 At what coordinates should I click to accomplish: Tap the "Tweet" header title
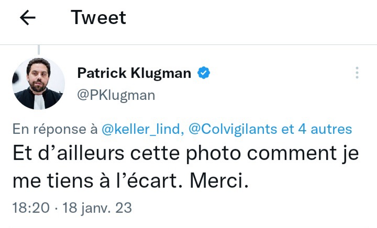tap(98, 18)
